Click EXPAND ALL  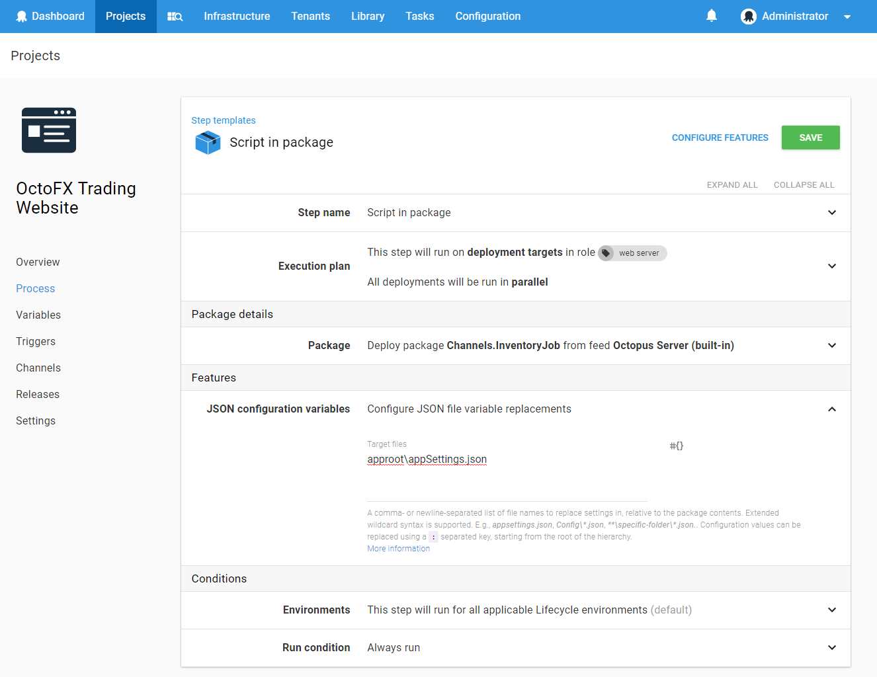732,184
